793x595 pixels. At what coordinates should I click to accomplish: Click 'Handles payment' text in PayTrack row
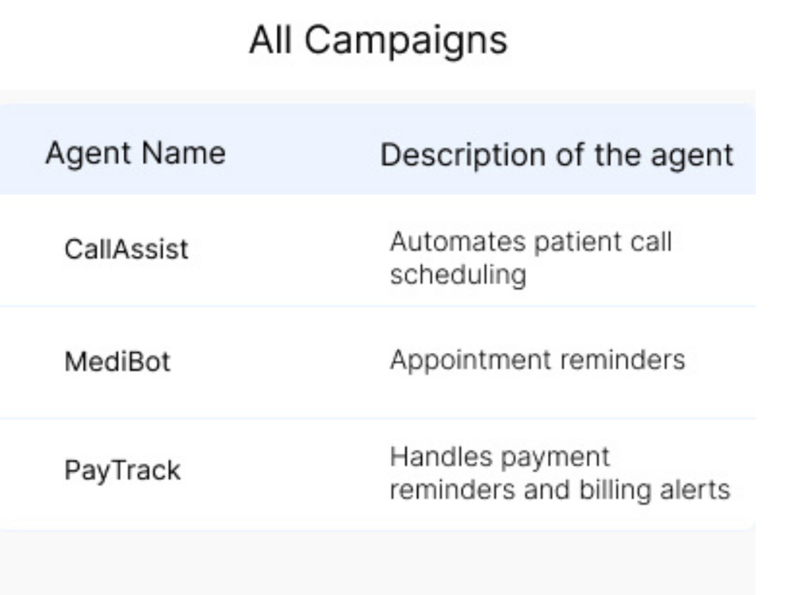500,458
